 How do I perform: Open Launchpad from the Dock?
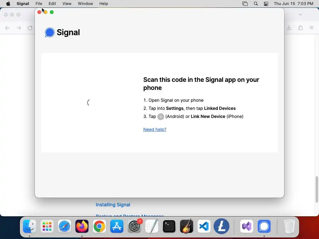click(x=47, y=226)
